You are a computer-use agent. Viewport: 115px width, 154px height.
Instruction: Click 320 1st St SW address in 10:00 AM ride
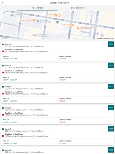[x=24, y=47]
